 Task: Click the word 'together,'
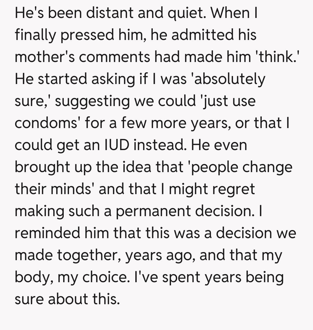(89, 255)
